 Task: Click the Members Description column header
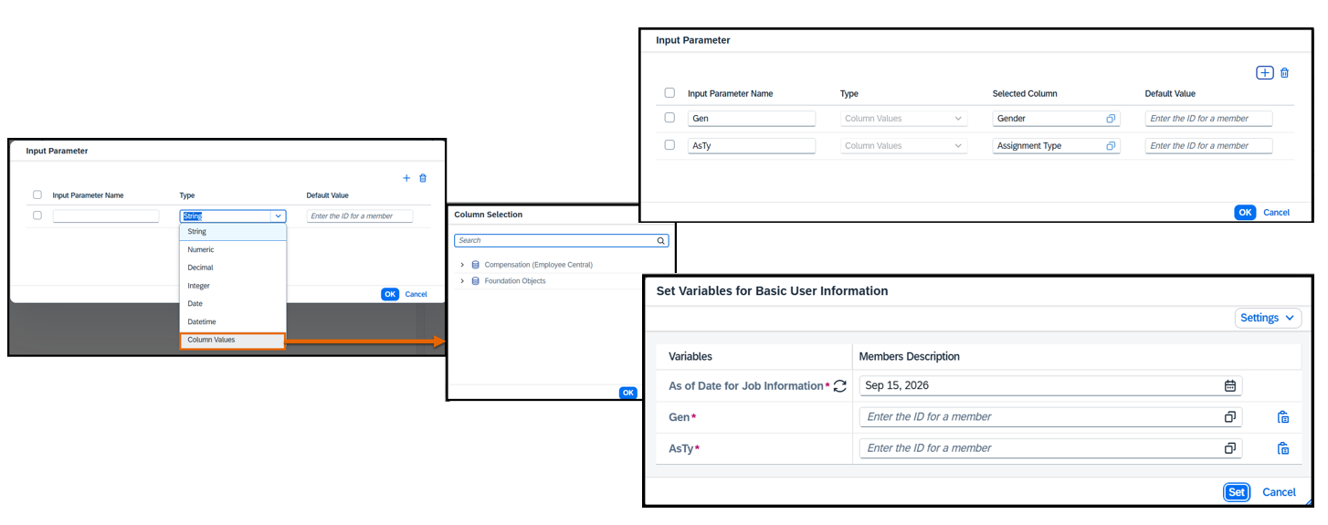click(910, 356)
